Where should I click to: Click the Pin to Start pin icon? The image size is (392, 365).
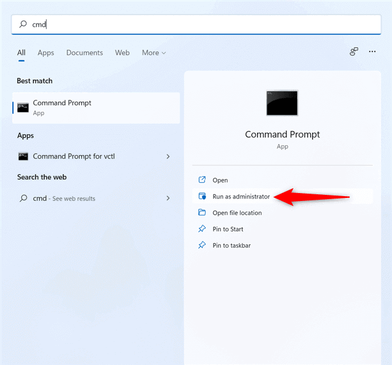click(202, 229)
